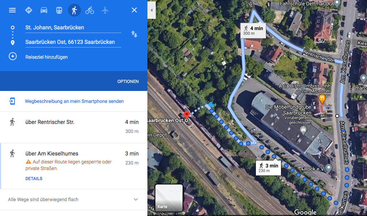The width and height of the screenshot is (367, 216).
Task: Close the directions panel
Action: point(134,10)
